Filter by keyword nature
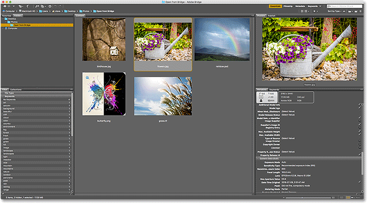Screen dimensions: 368x204 37,172
